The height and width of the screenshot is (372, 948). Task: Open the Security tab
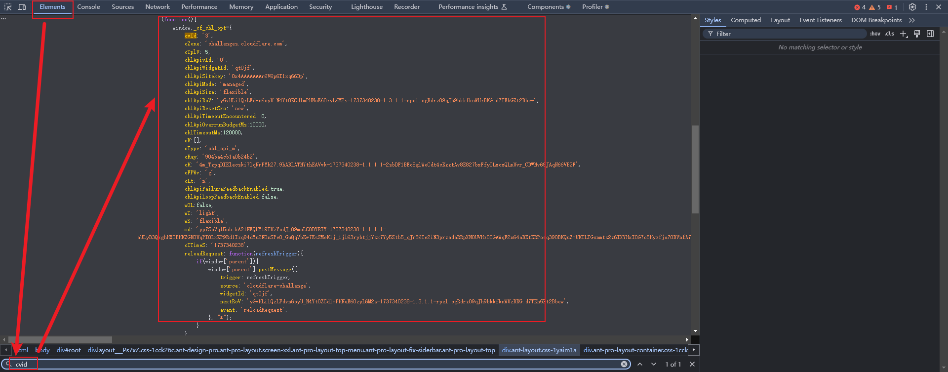click(x=320, y=7)
